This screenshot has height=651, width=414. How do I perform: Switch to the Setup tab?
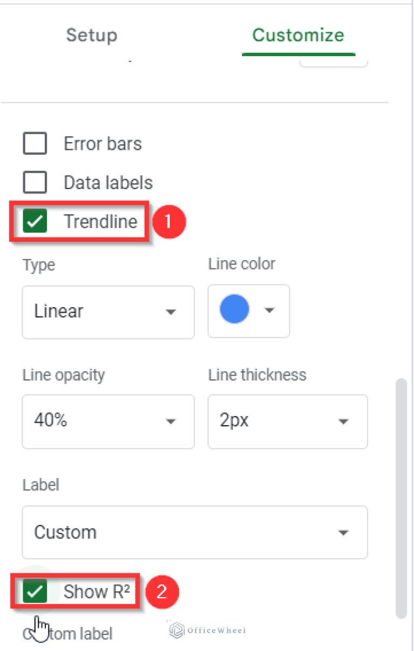click(92, 35)
